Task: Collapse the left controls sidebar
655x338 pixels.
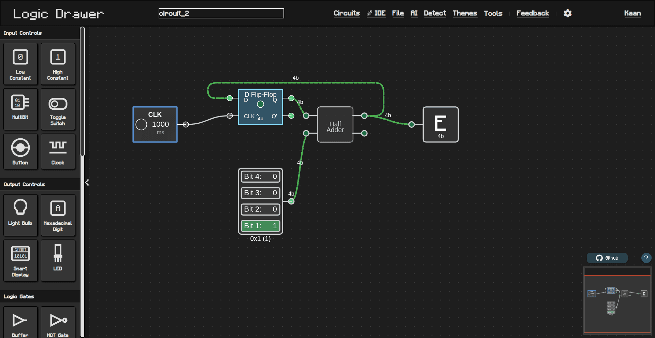Action: 87,183
